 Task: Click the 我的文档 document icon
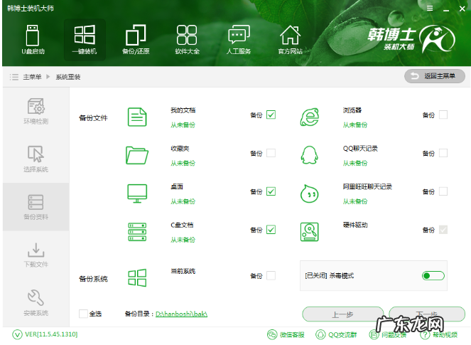point(137,117)
